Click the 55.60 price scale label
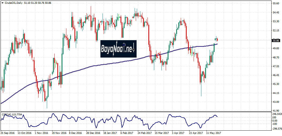Screen dimensions: 282x136 (276, 3)
